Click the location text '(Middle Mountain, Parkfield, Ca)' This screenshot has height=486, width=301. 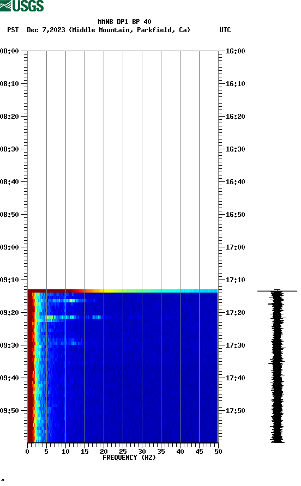129,30
